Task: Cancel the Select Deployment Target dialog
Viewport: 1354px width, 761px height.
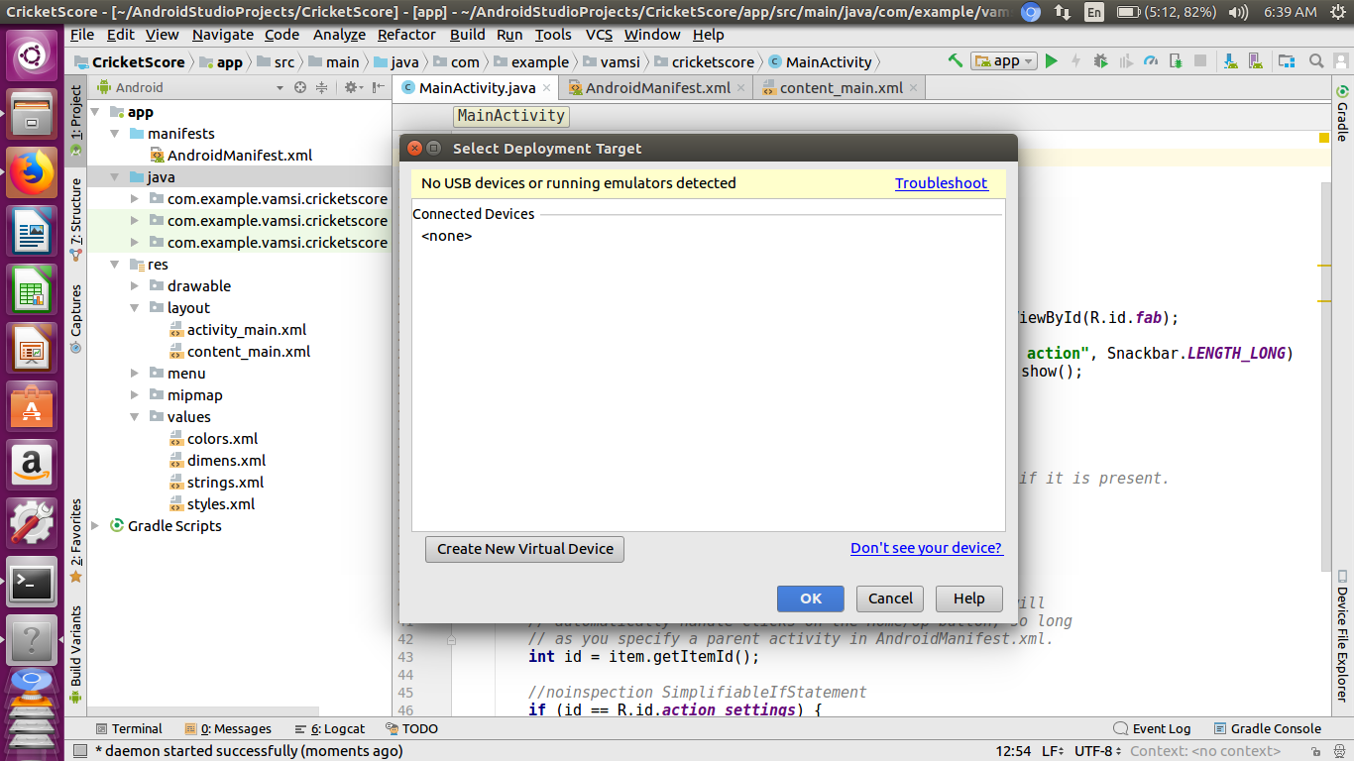Action: (890, 598)
